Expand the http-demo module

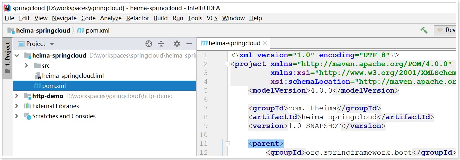pyautogui.click(x=17, y=96)
